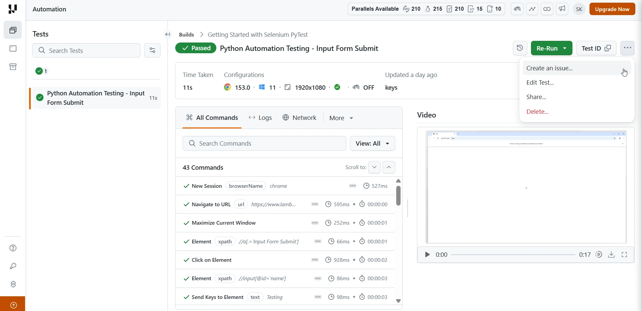The height and width of the screenshot is (311, 642).
Task: Seek along the video progress bar
Action: pyautogui.click(x=513, y=255)
